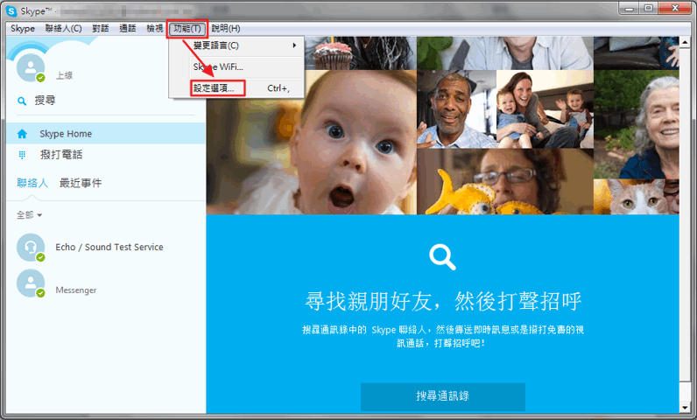Click the baby photo thumbnail
This screenshot has width=697, height=420.
pyautogui.click(x=311, y=142)
